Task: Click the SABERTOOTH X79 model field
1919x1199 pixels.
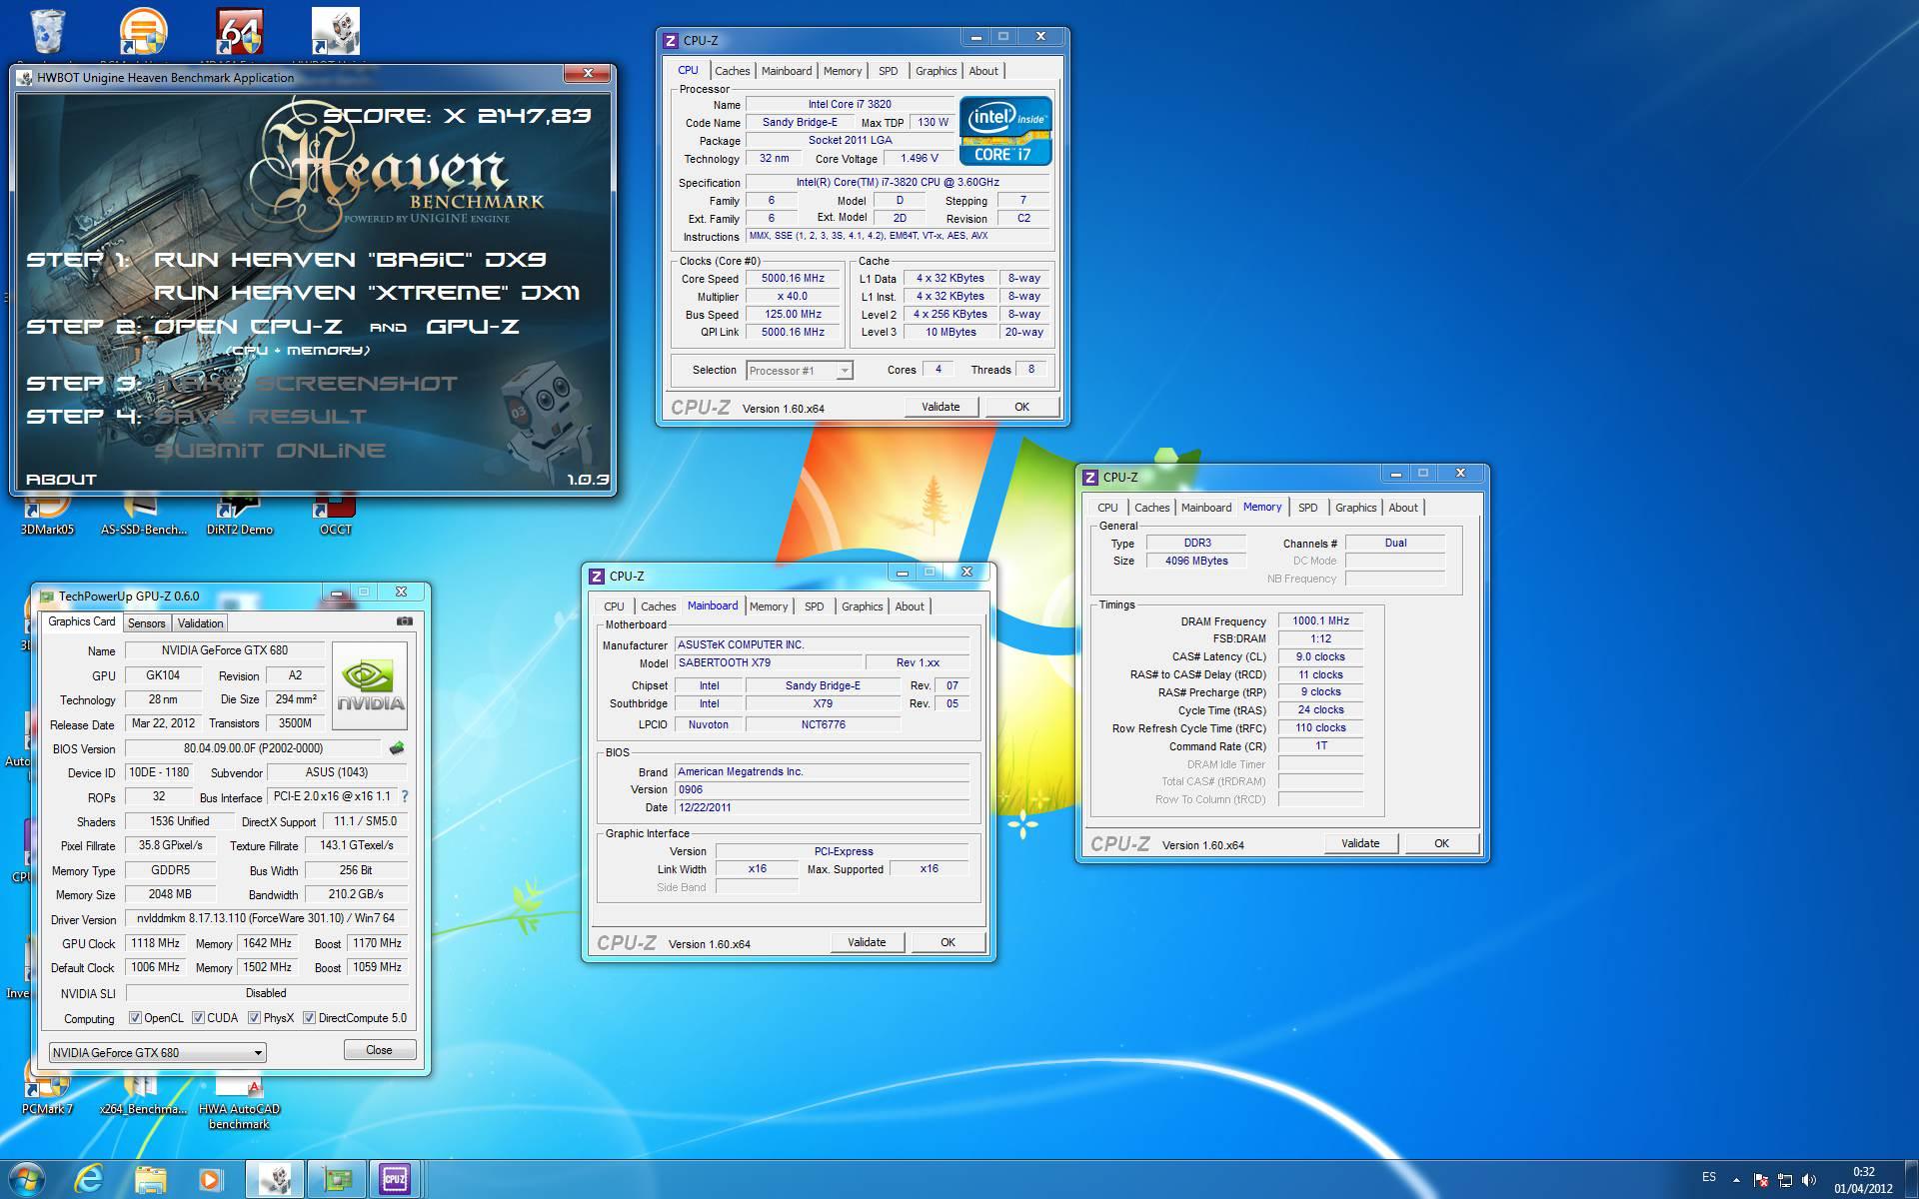Action: 768,663
